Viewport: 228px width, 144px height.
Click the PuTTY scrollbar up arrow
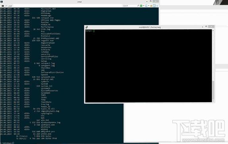click(213, 31)
